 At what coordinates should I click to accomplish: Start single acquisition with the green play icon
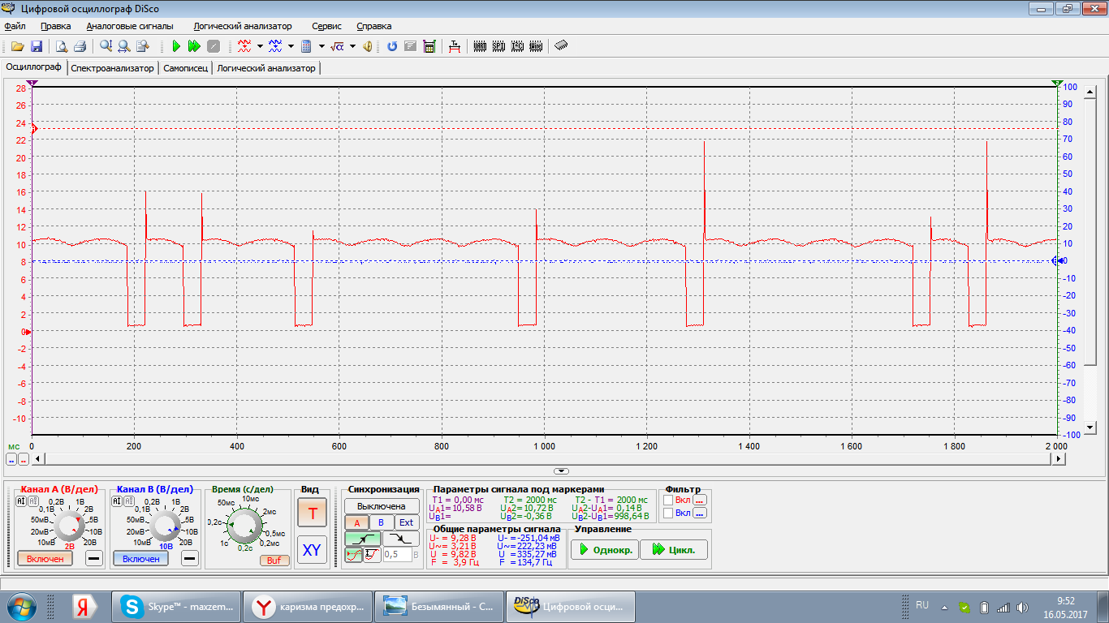(175, 46)
